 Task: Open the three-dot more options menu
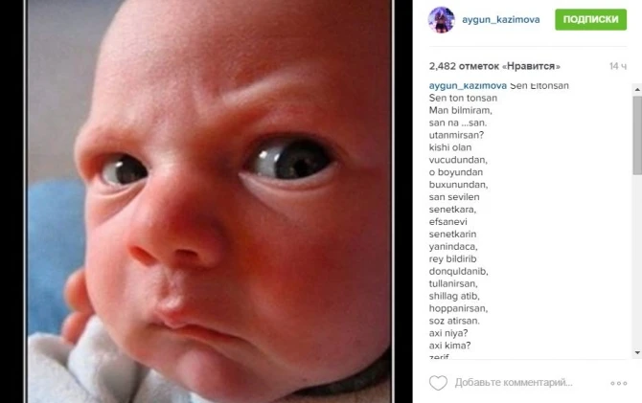click(x=618, y=383)
